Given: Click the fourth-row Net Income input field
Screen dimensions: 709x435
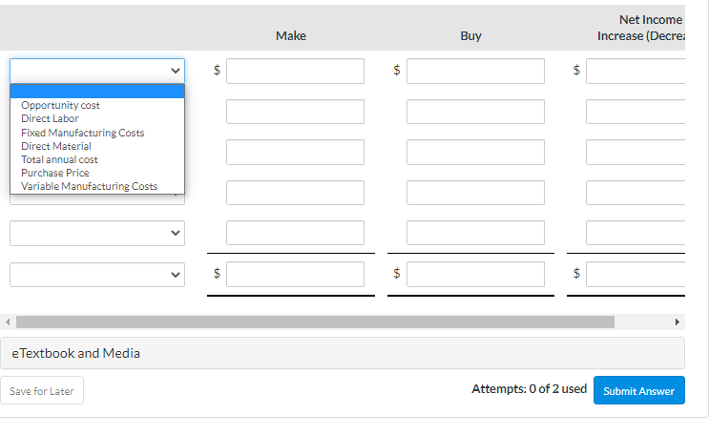Looking at the screenshot, I should pyautogui.click(x=636, y=193).
